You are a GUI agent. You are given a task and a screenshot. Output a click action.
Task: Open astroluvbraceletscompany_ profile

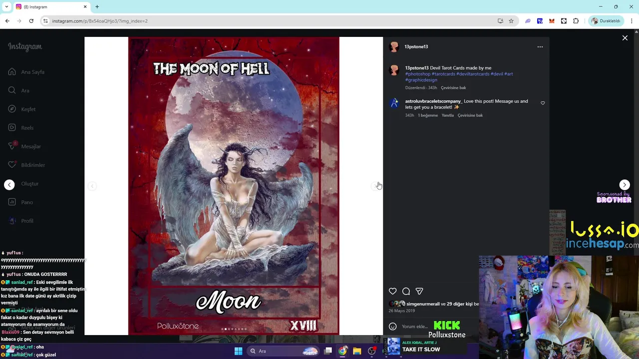pyautogui.click(x=433, y=101)
